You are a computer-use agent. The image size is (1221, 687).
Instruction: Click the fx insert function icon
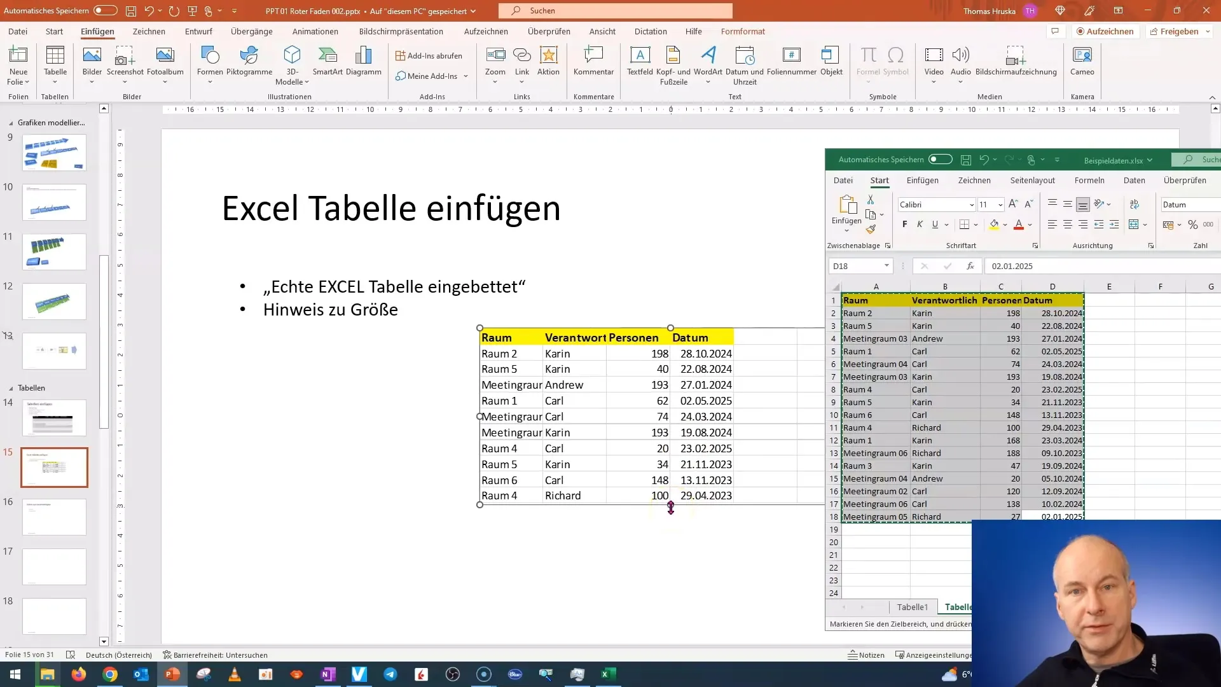[970, 266]
